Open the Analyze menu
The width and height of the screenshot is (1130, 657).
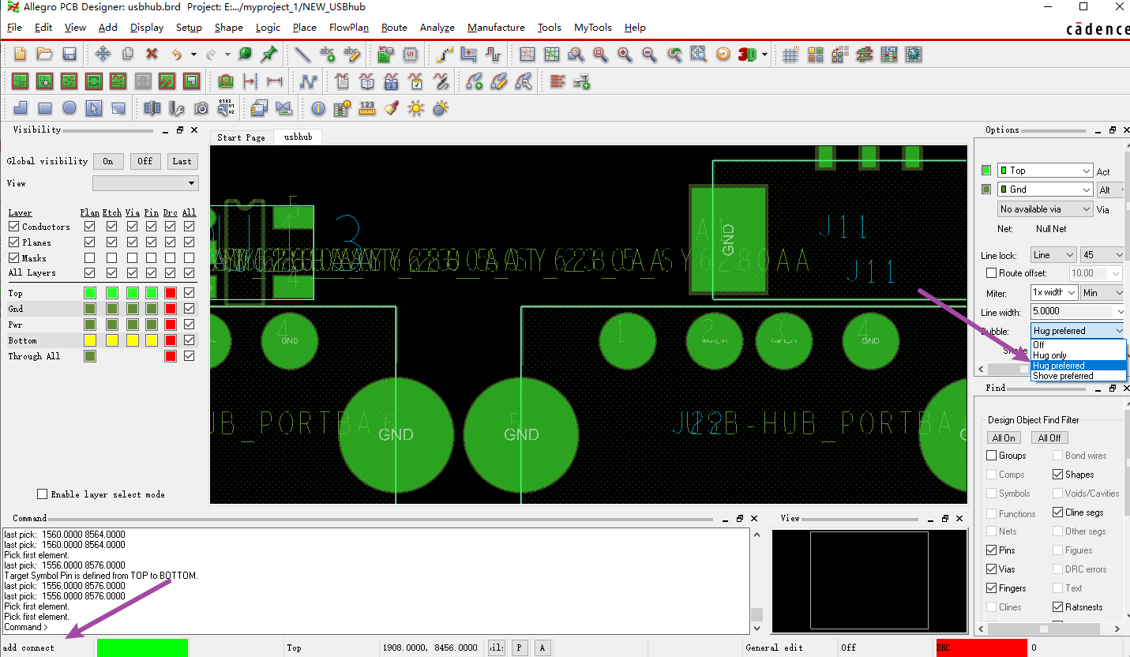(x=437, y=28)
